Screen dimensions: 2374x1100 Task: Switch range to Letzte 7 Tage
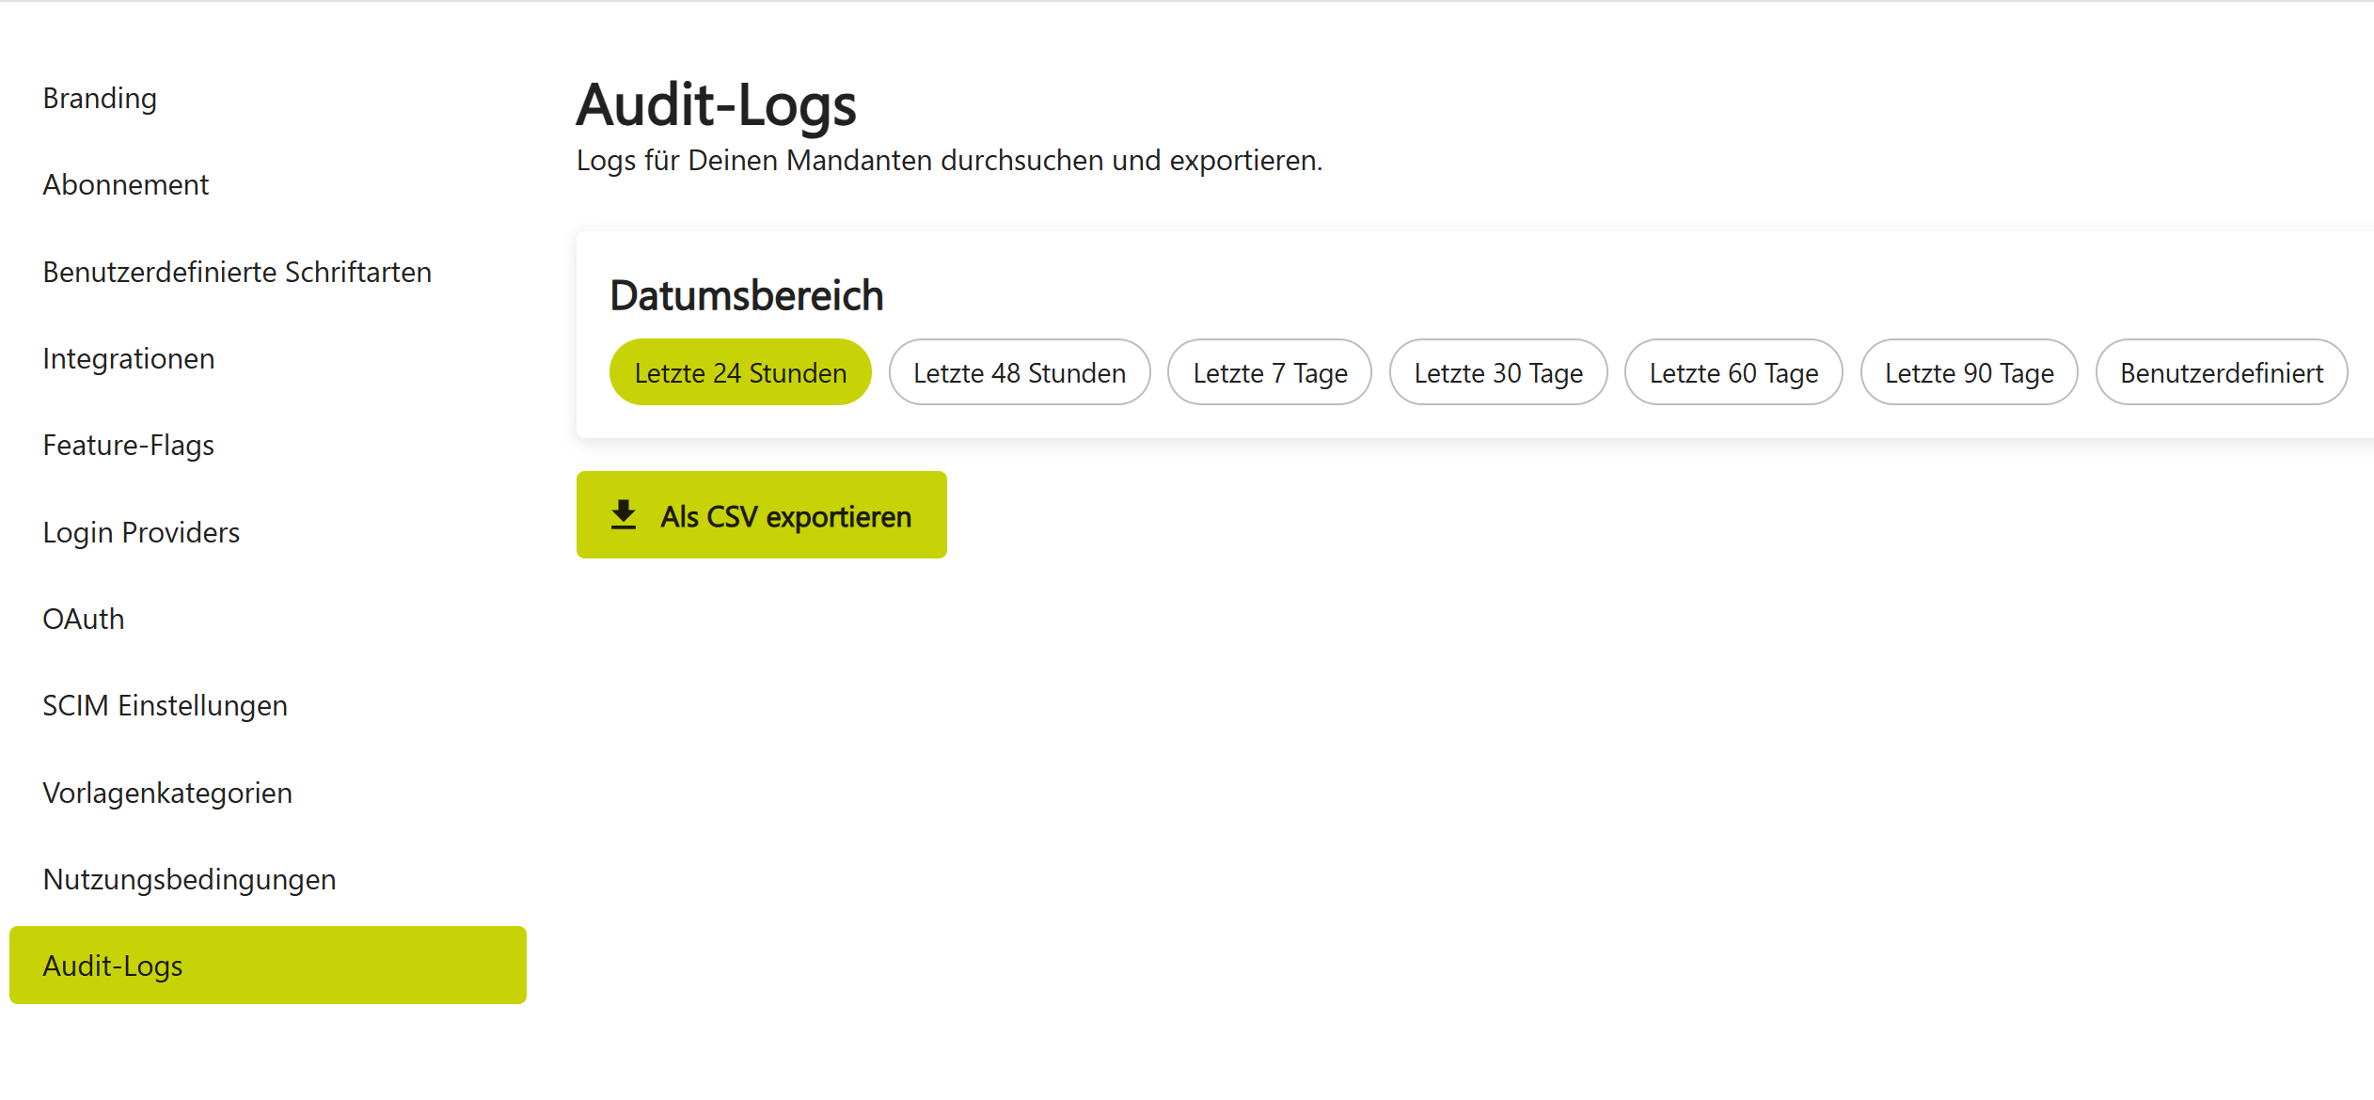[1269, 373]
